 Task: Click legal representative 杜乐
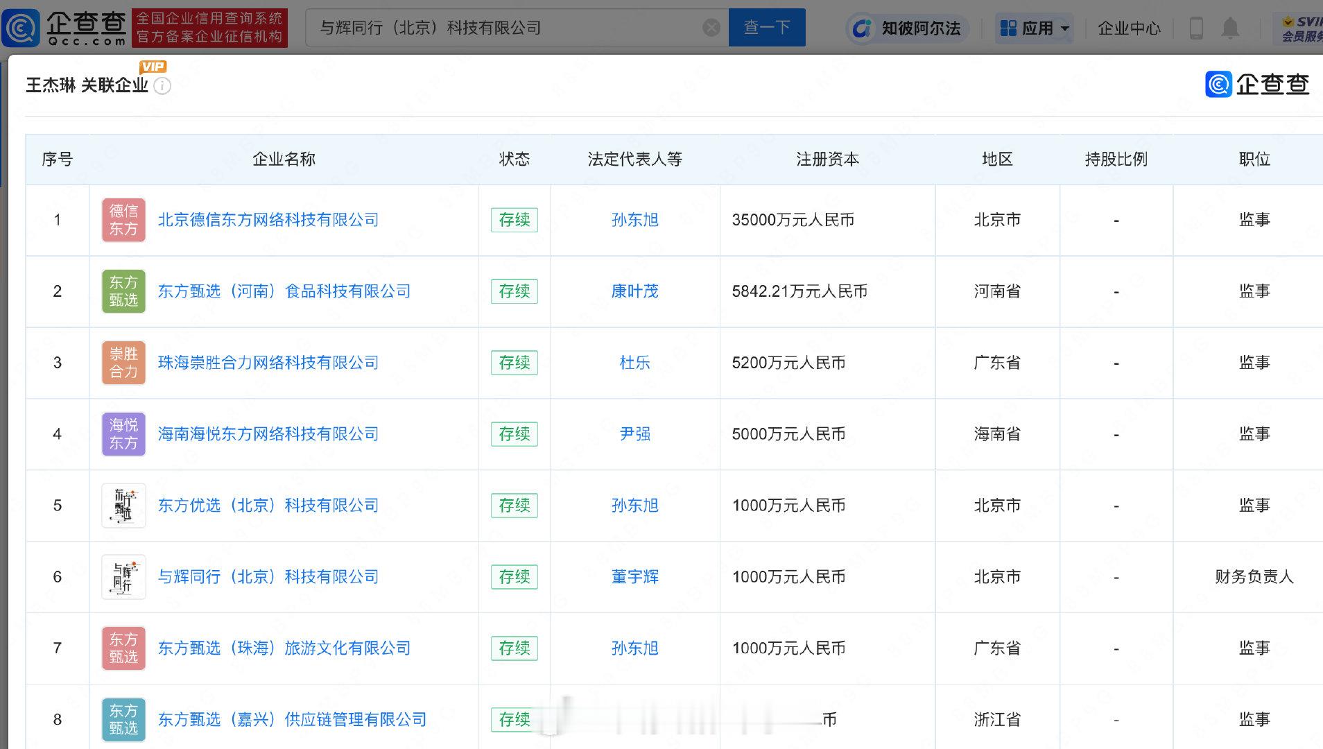pyautogui.click(x=634, y=363)
